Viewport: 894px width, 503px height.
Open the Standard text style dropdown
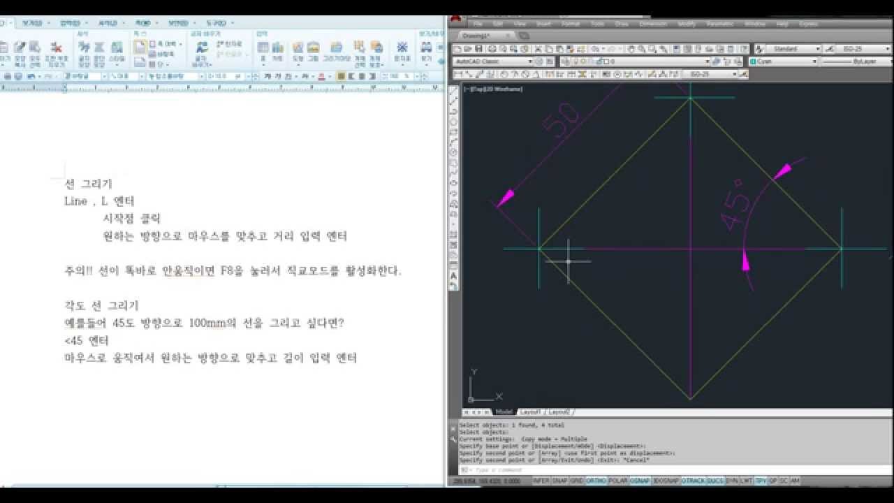coord(794,49)
